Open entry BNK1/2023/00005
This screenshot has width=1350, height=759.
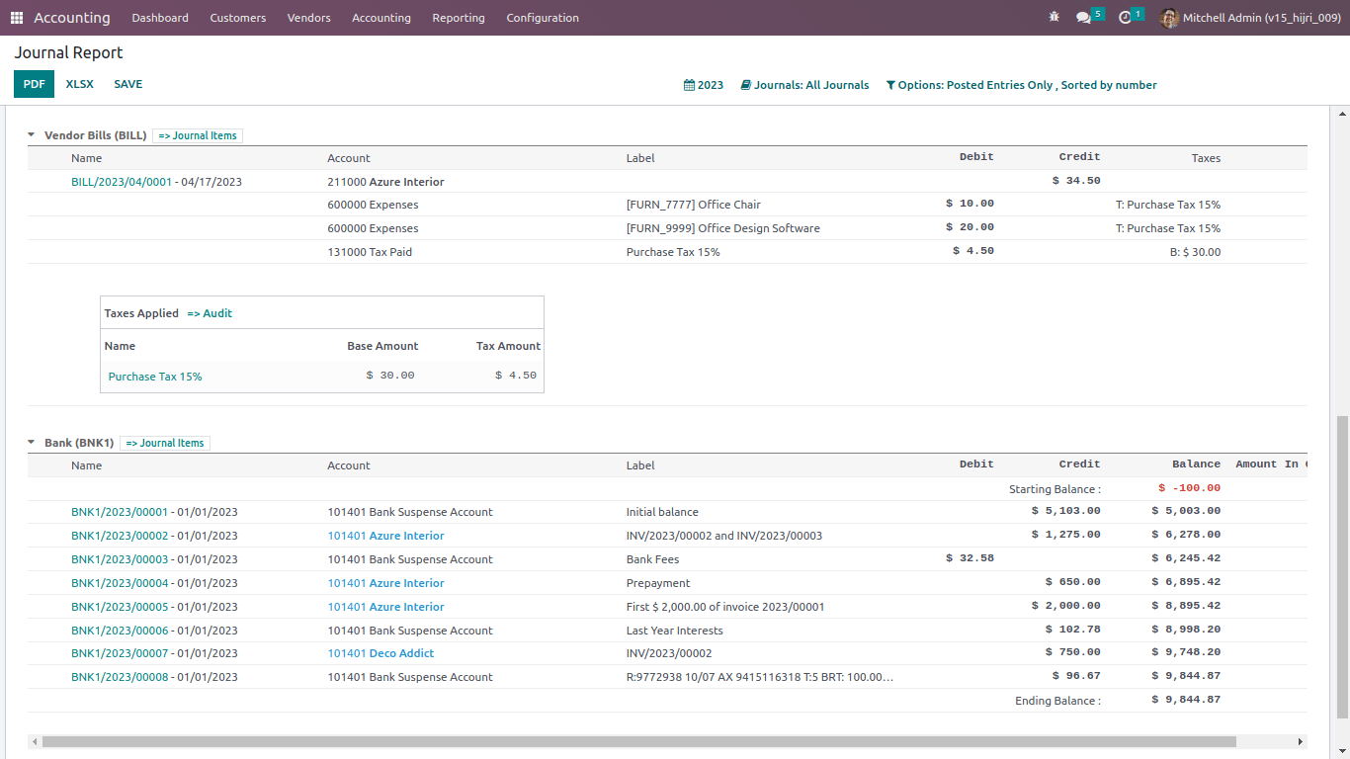tap(120, 607)
